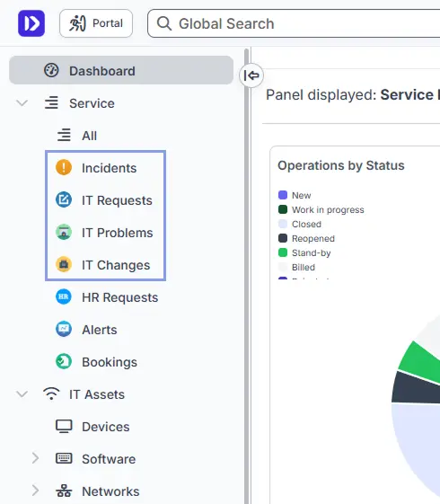Click the magnifier search icon
This screenshot has width=440, height=504.
(164, 23)
